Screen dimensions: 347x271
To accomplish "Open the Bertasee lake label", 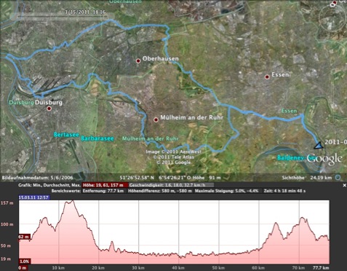I will [66, 135].
